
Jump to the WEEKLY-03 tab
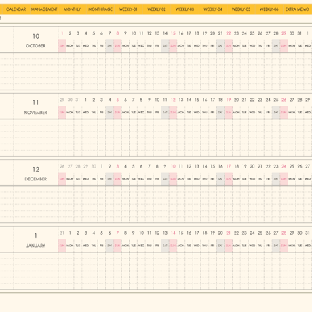click(x=184, y=9)
